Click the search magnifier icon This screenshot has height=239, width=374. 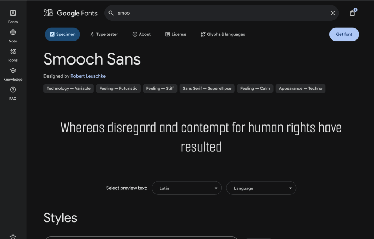pyautogui.click(x=111, y=13)
